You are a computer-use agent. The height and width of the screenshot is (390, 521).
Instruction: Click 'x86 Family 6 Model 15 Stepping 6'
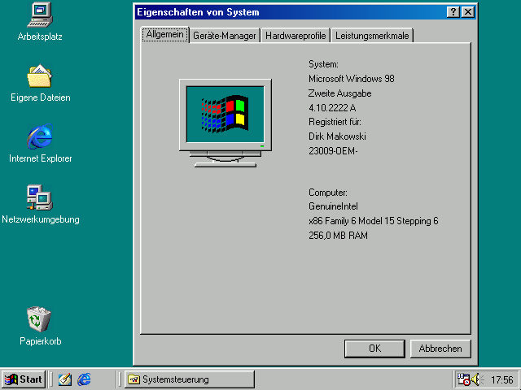(x=373, y=221)
